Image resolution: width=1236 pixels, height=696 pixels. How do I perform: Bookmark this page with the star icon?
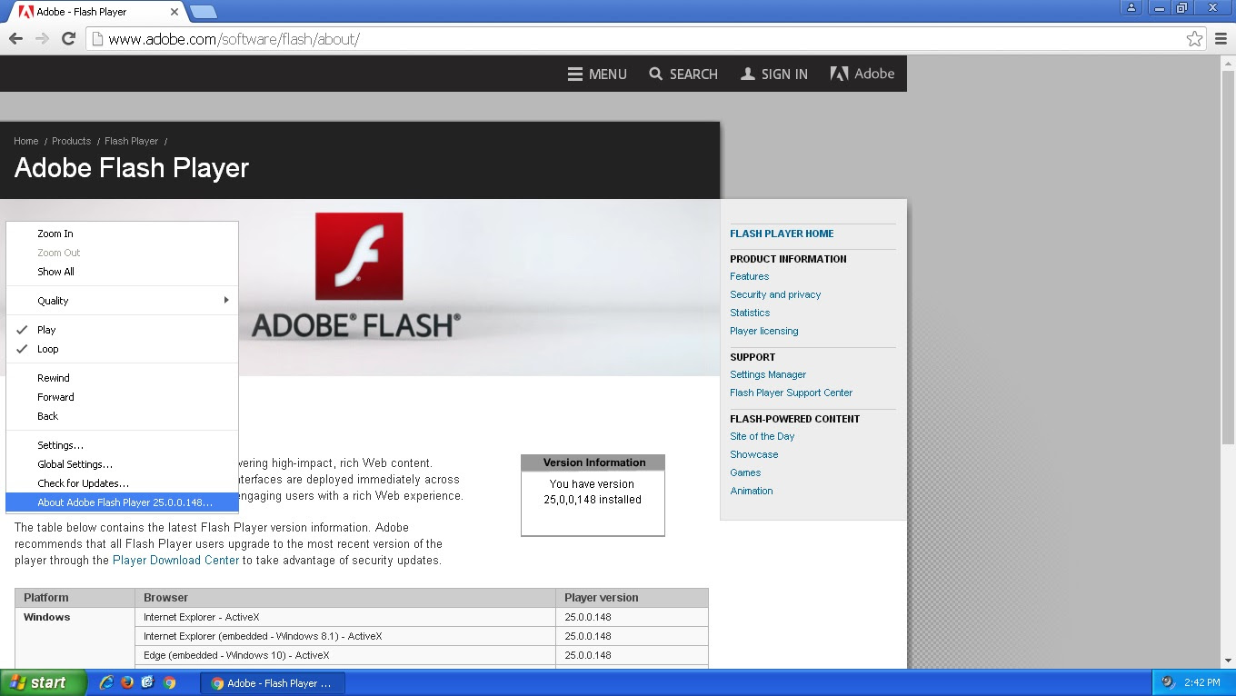[x=1194, y=39]
